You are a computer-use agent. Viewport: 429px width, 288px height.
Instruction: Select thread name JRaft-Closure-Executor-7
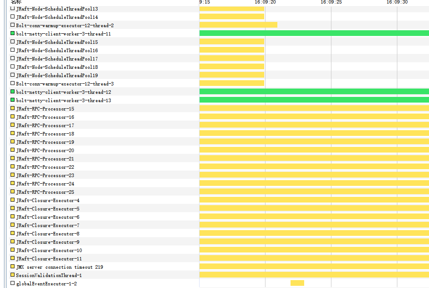pyautogui.click(x=48, y=226)
